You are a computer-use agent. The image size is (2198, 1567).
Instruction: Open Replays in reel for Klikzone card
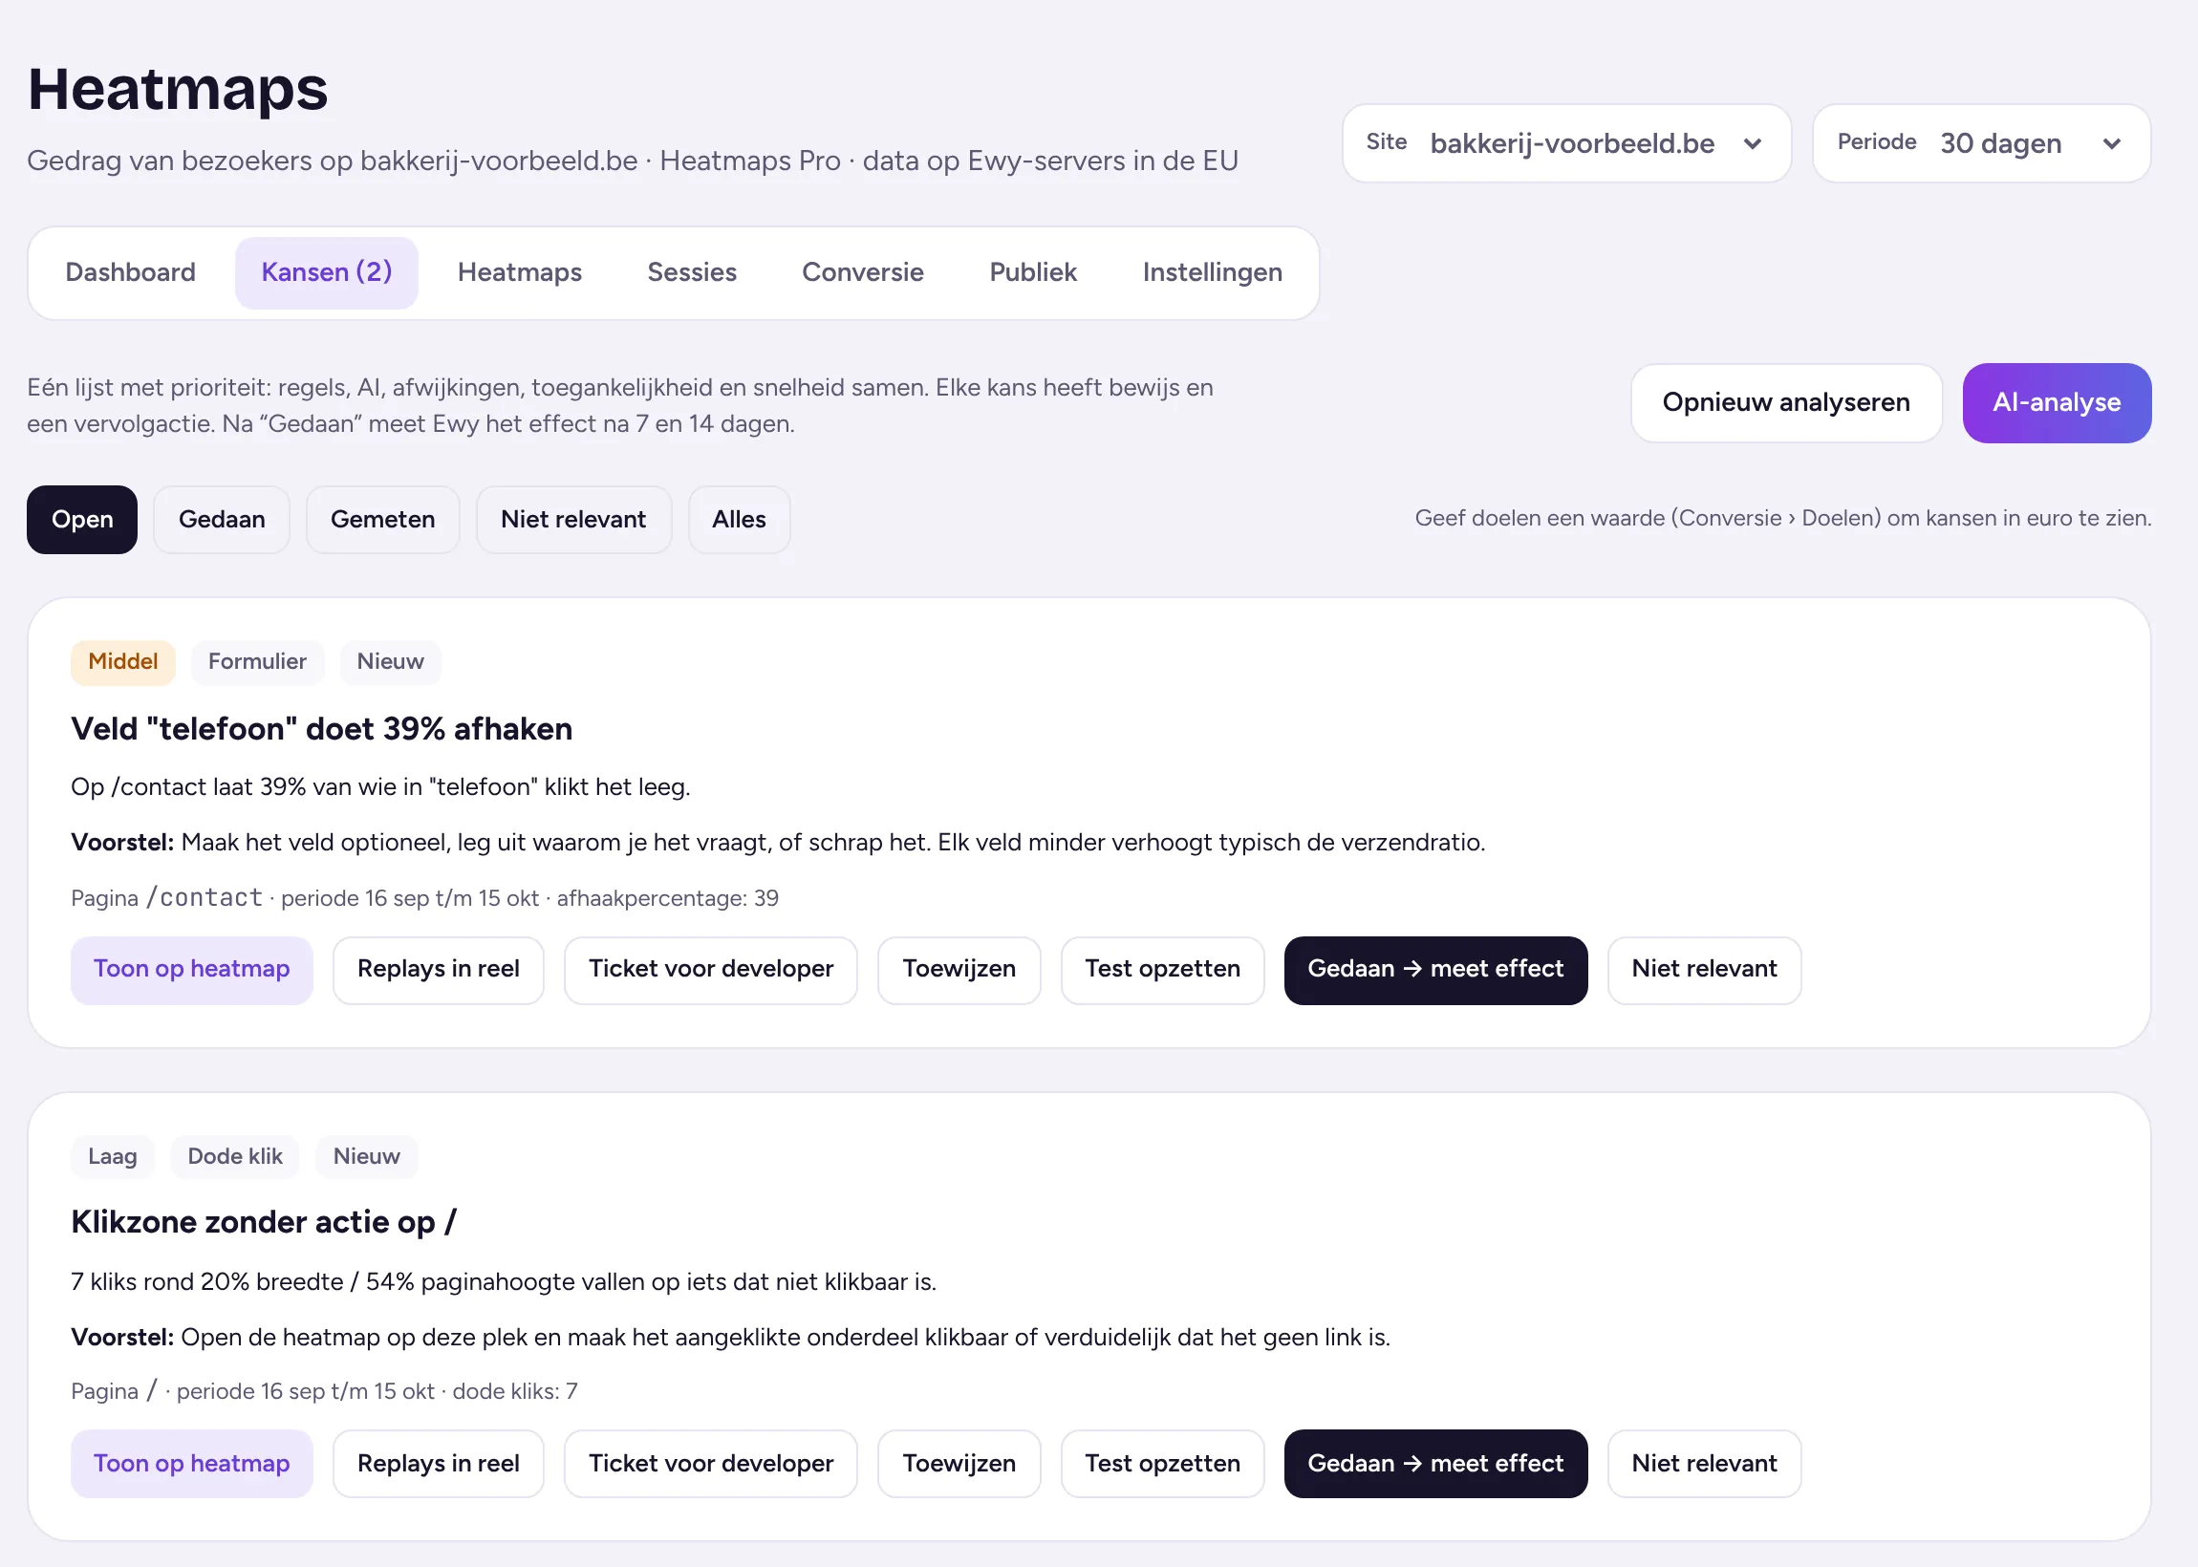438,1464
